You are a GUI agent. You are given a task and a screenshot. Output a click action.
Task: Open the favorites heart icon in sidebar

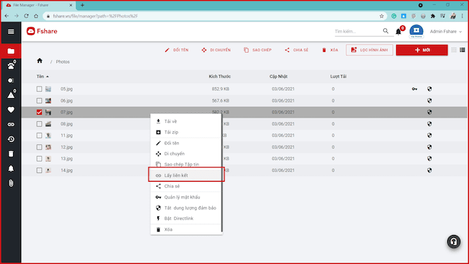(x=11, y=110)
